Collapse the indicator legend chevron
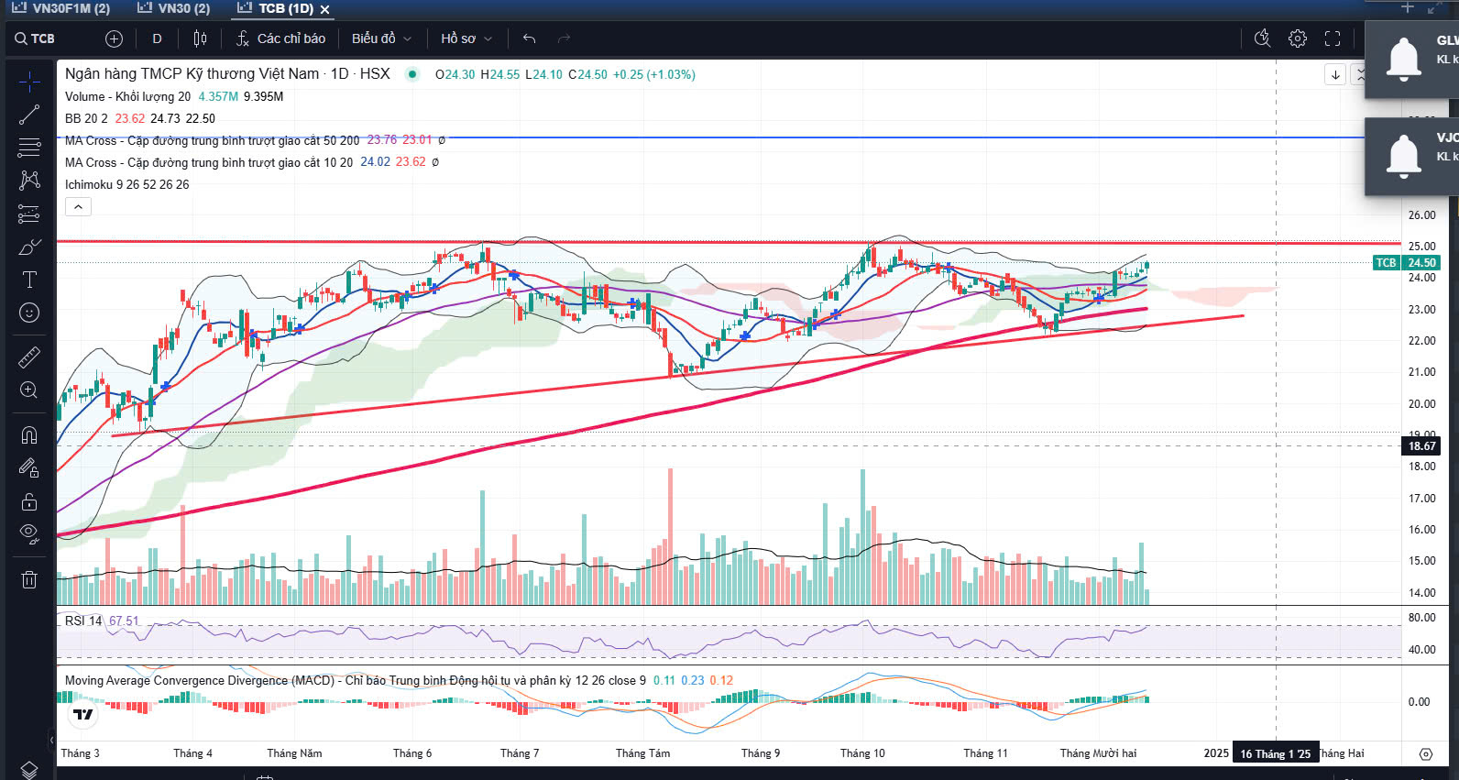The width and height of the screenshot is (1459, 780). click(x=78, y=207)
